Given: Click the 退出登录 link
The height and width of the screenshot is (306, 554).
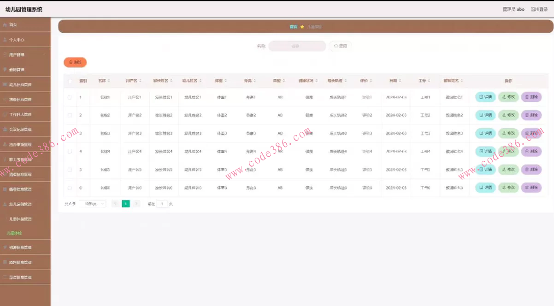Looking at the screenshot, I should [x=539, y=9].
